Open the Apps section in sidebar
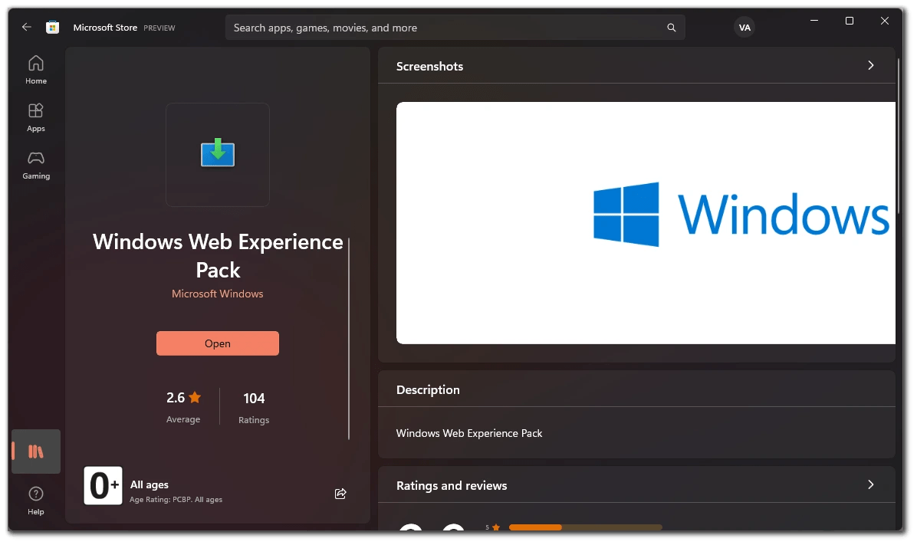The image size is (917, 545). pyautogui.click(x=36, y=117)
